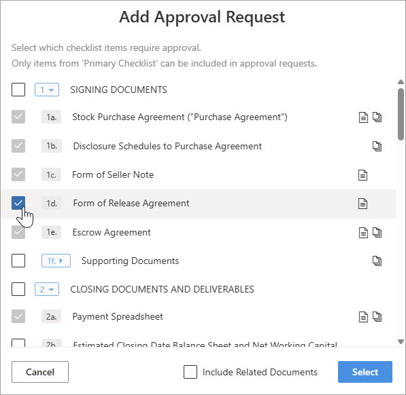Click the 1b. item number label
The width and height of the screenshot is (406, 395).
(x=51, y=146)
